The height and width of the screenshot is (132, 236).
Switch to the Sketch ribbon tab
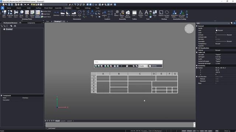[19, 8]
